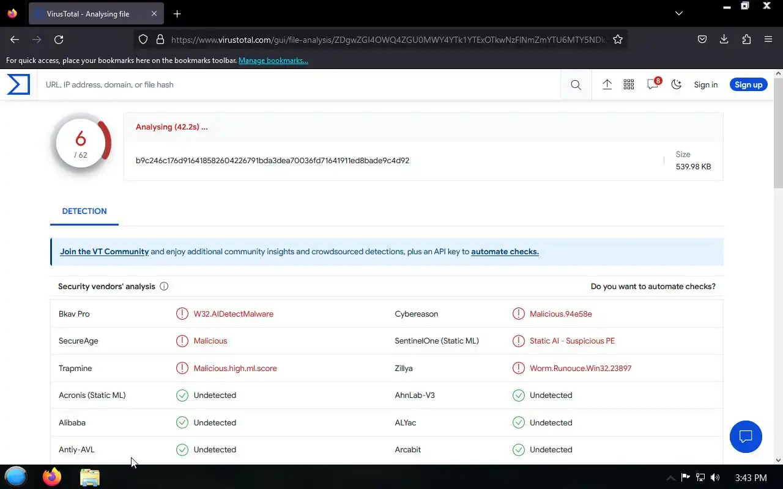The image size is (783, 489).
Task: Click the Antiy-AVL Undetected check icon
Action: pos(182,450)
